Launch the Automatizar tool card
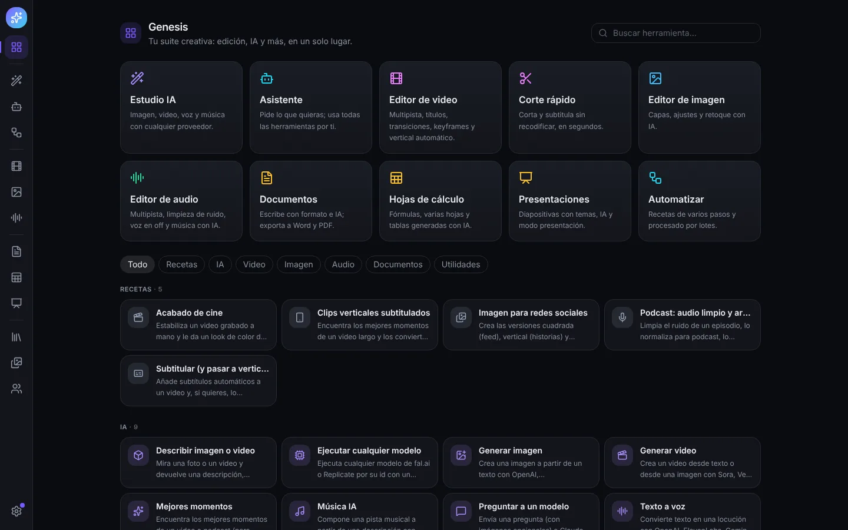Image resolution: width=848 pixels, height=530 pixels. pos(700,201)
